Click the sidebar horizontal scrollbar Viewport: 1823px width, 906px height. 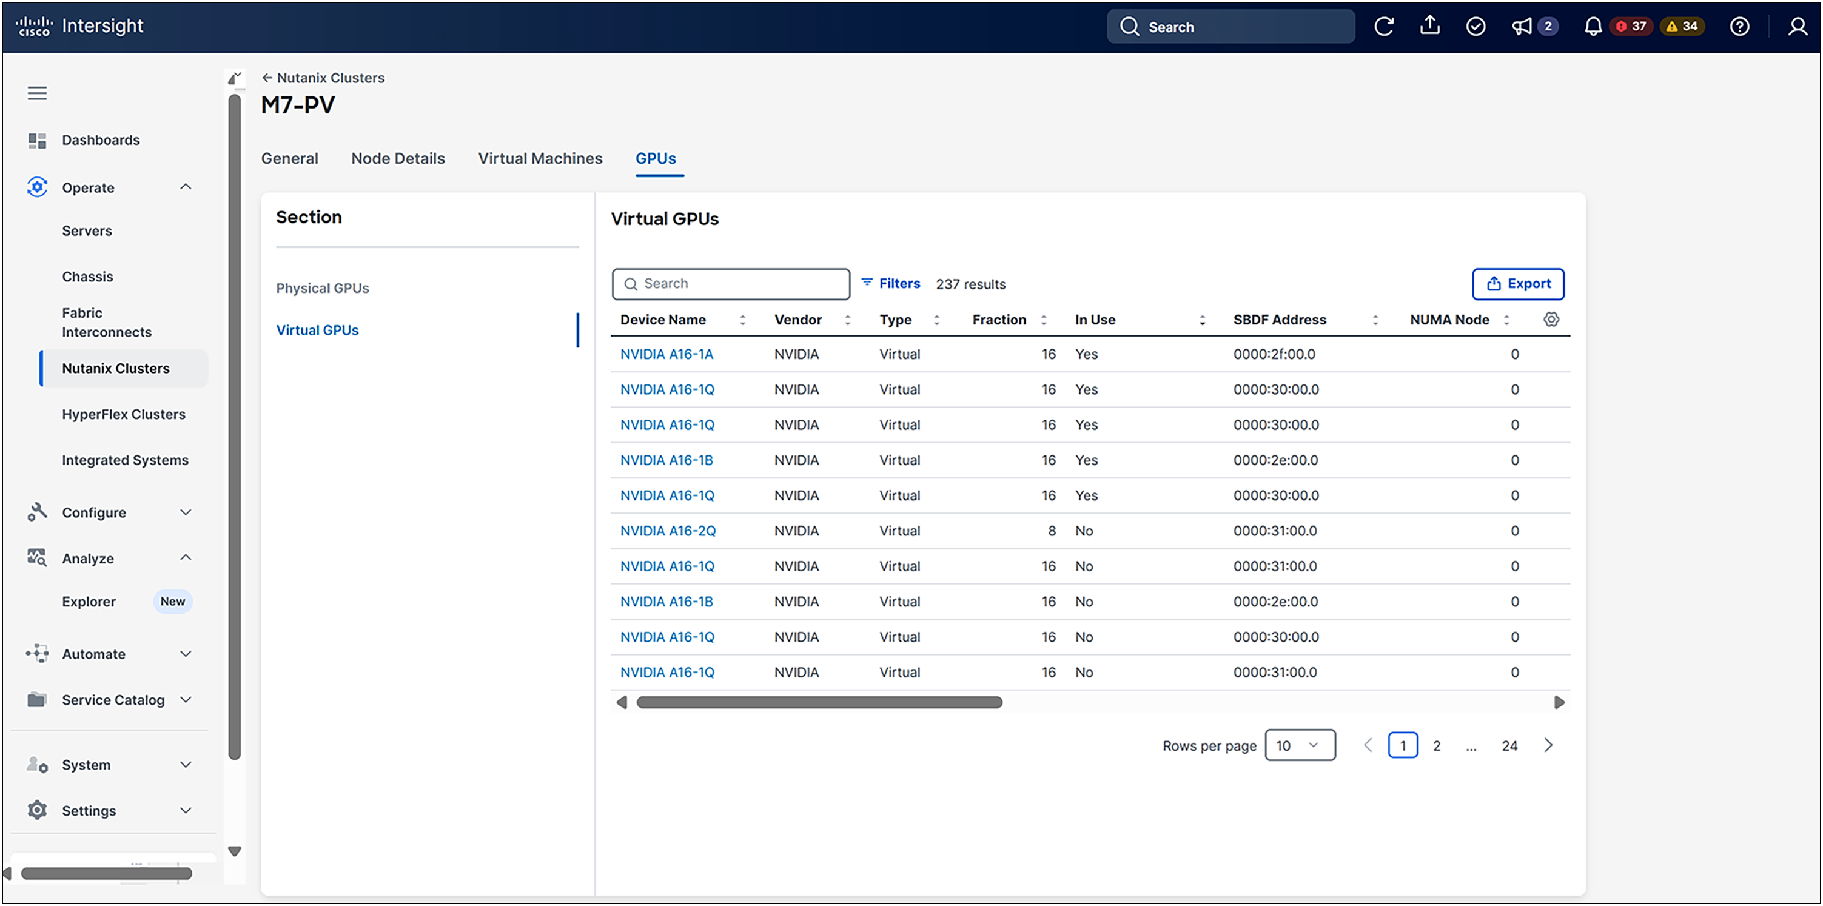pos(106,873)
